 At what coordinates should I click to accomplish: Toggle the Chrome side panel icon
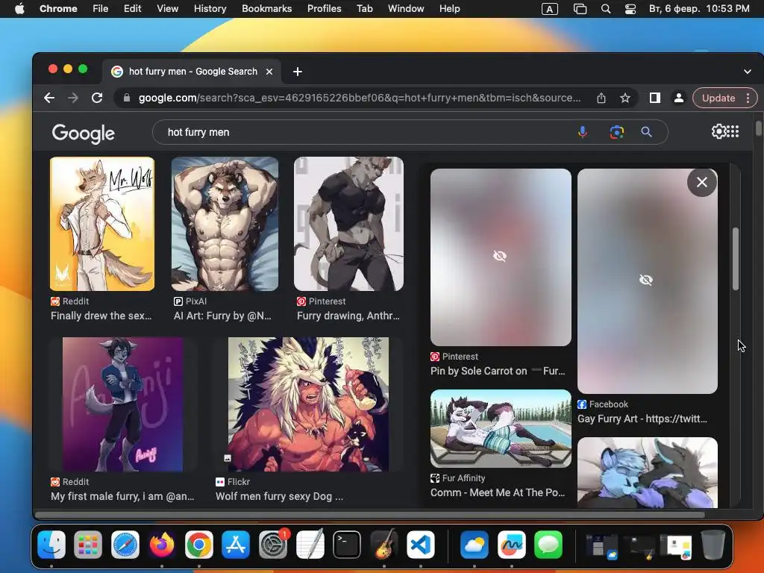655,98
